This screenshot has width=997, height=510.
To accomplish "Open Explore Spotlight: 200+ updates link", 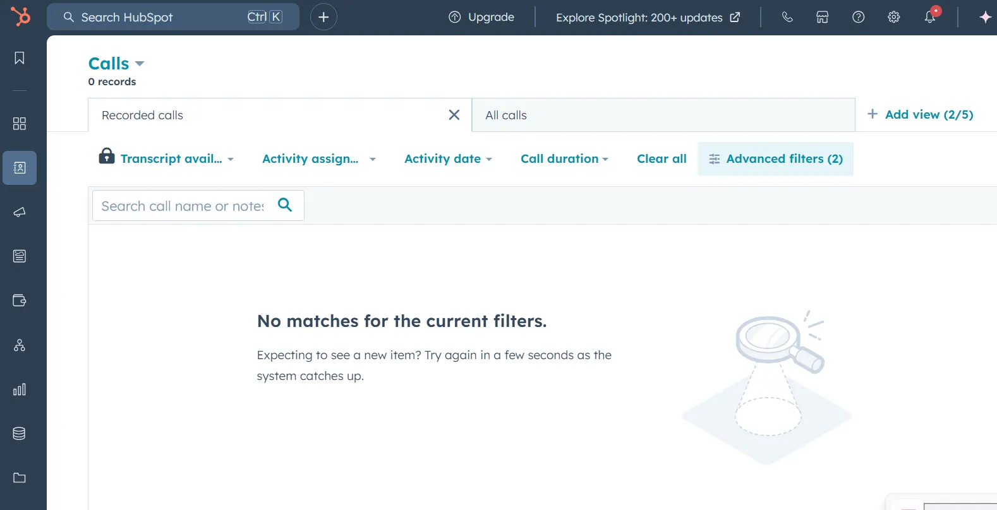I will click(x=648, y=18).
